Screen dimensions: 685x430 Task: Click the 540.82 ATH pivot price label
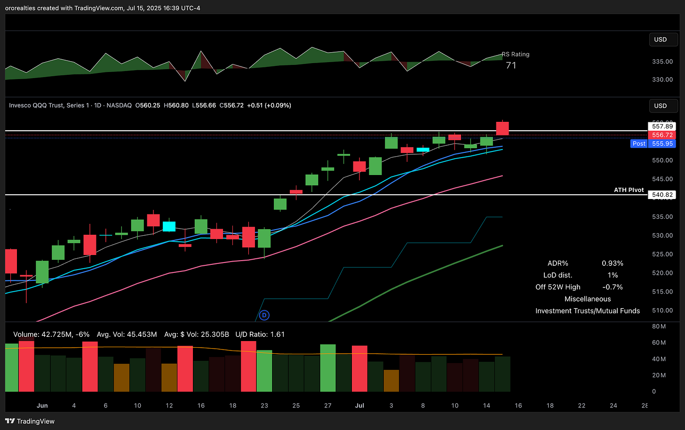(662, 195)
